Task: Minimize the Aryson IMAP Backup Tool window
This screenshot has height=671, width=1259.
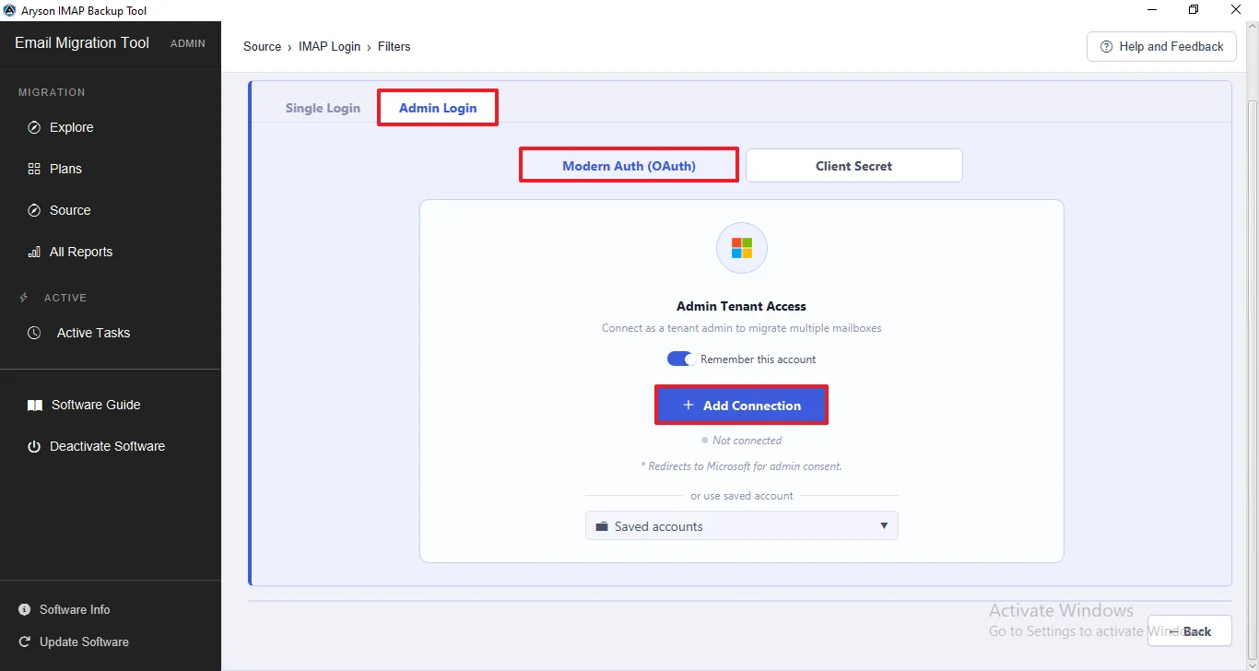Action: click(x=1152, y=10)
